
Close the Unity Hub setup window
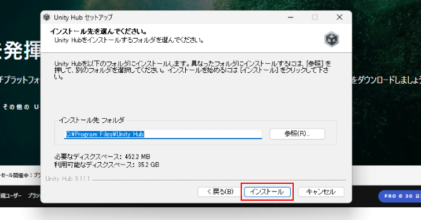340,17
